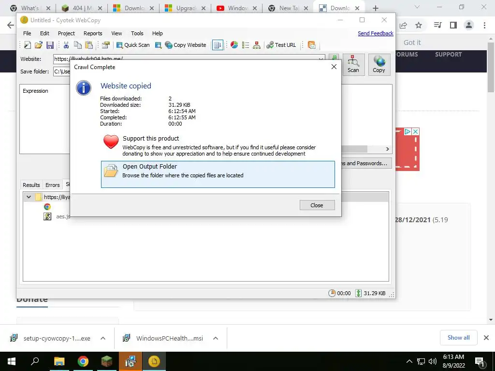
Task: Click the duration clock status bar icon
Action: (332, 293)
